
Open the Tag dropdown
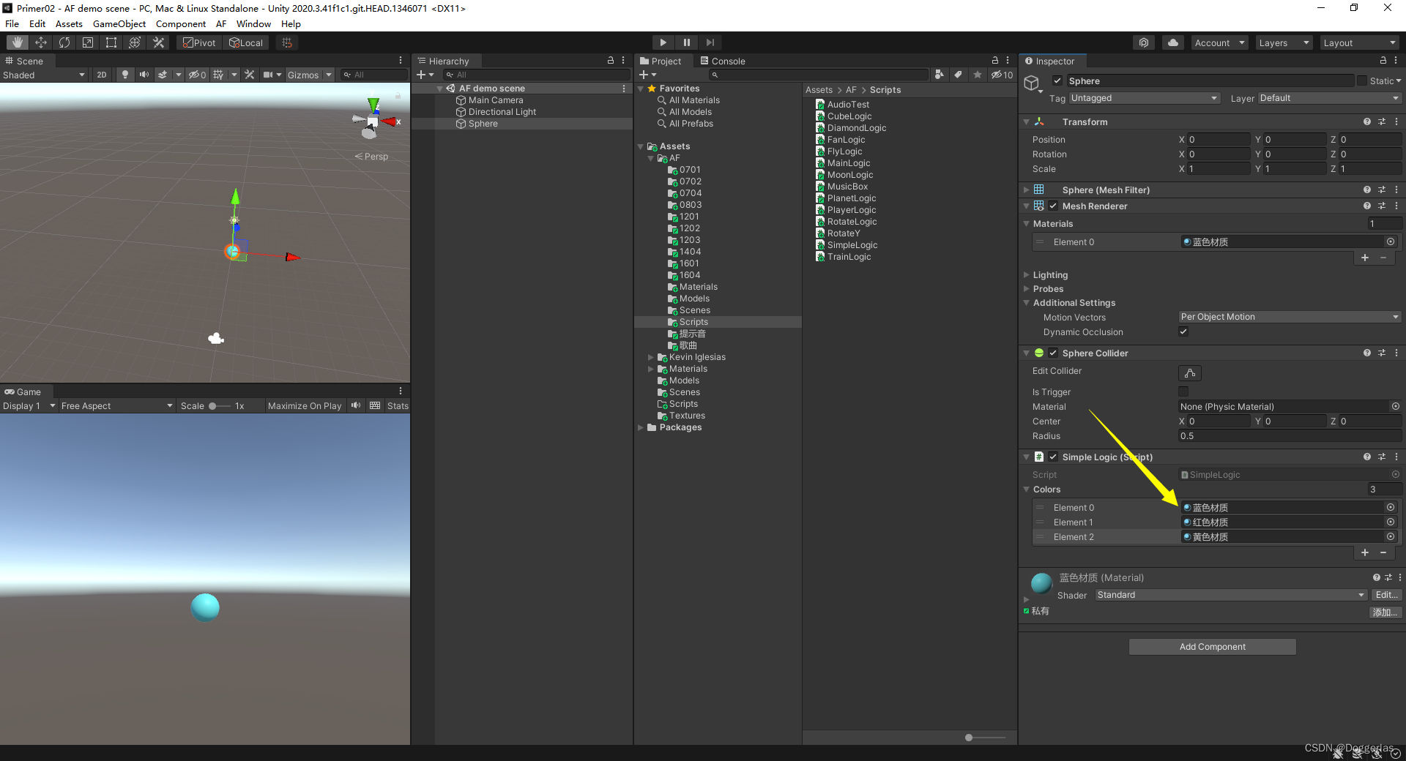point(1145,98)
